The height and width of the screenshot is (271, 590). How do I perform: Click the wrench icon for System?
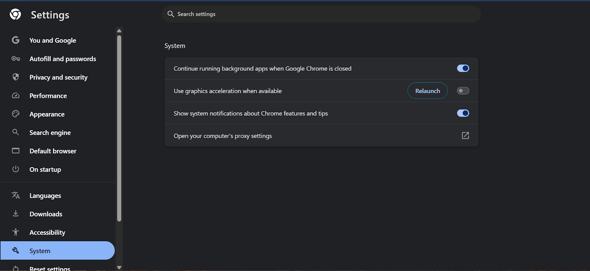pos(15,250)
